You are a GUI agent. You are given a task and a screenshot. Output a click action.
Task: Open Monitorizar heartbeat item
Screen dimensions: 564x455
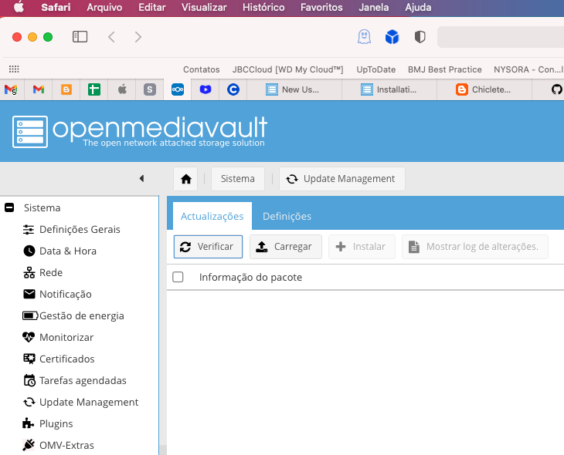[x=66, y=337]
